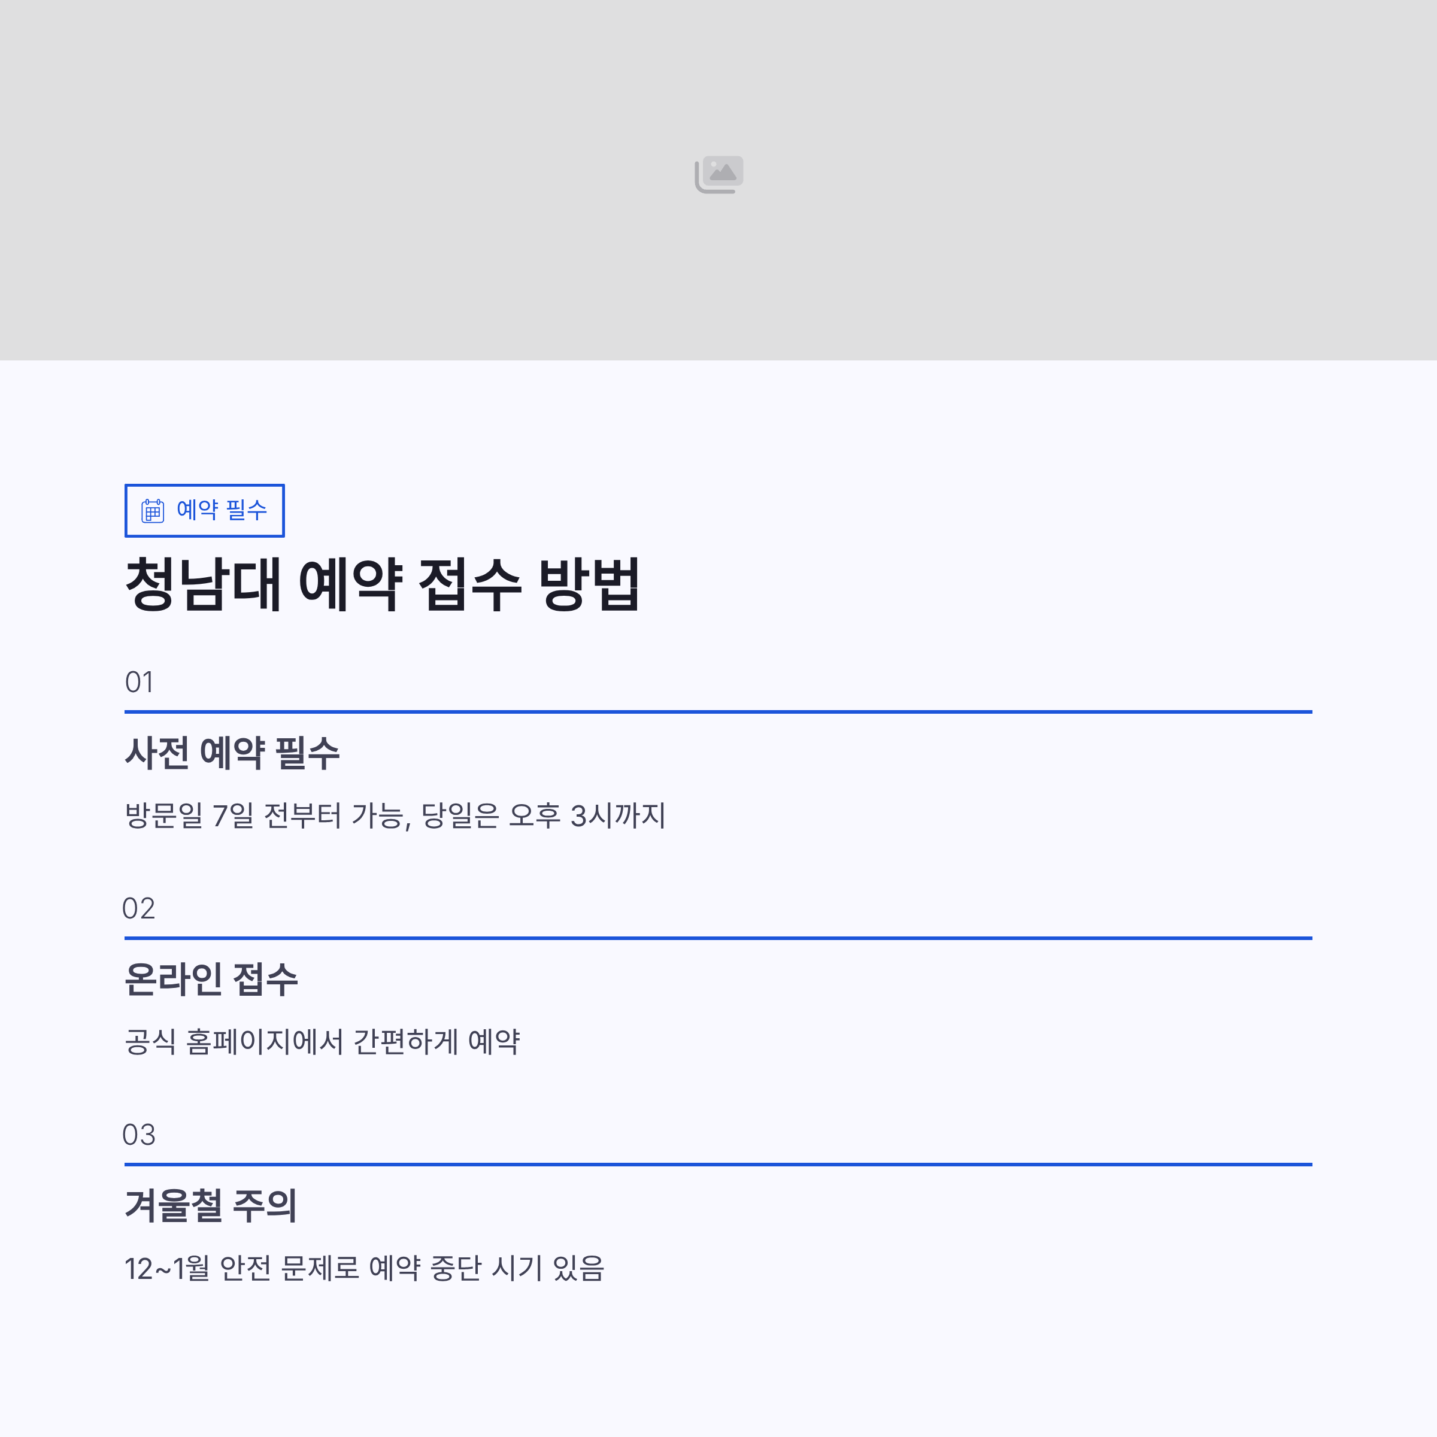The height and width of the screenshot is (1437, 1437).
Task: Click the blue divider under 02
Action: coord(718,938)
